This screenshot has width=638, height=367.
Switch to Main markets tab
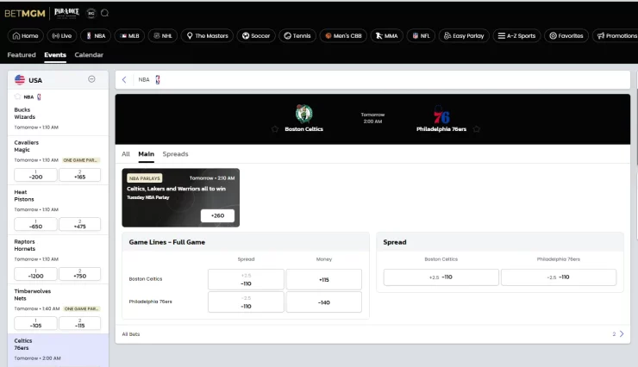pyautogui.click(x=146, y=154)
